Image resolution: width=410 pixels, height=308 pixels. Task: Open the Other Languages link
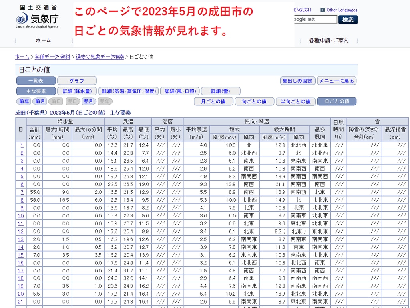click(342, 10)
